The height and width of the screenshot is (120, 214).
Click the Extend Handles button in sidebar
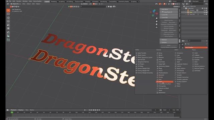click(x=169, y=26)
